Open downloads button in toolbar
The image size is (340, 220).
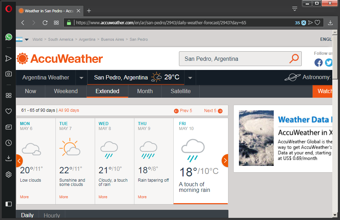point(330,22)
